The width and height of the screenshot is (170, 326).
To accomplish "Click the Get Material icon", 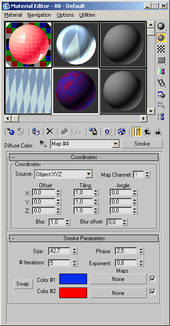I will coord(10,132).
